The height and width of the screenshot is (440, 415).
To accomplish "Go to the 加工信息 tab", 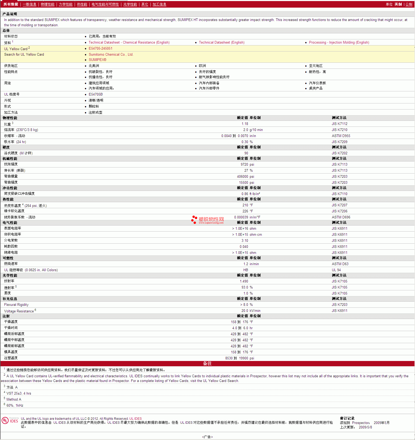I will click(x=160, y=4).
